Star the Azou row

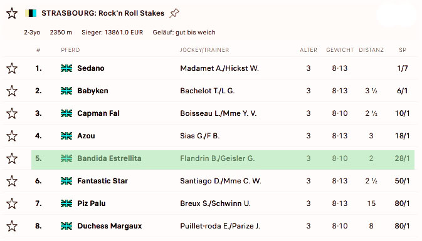click(12, 136)
